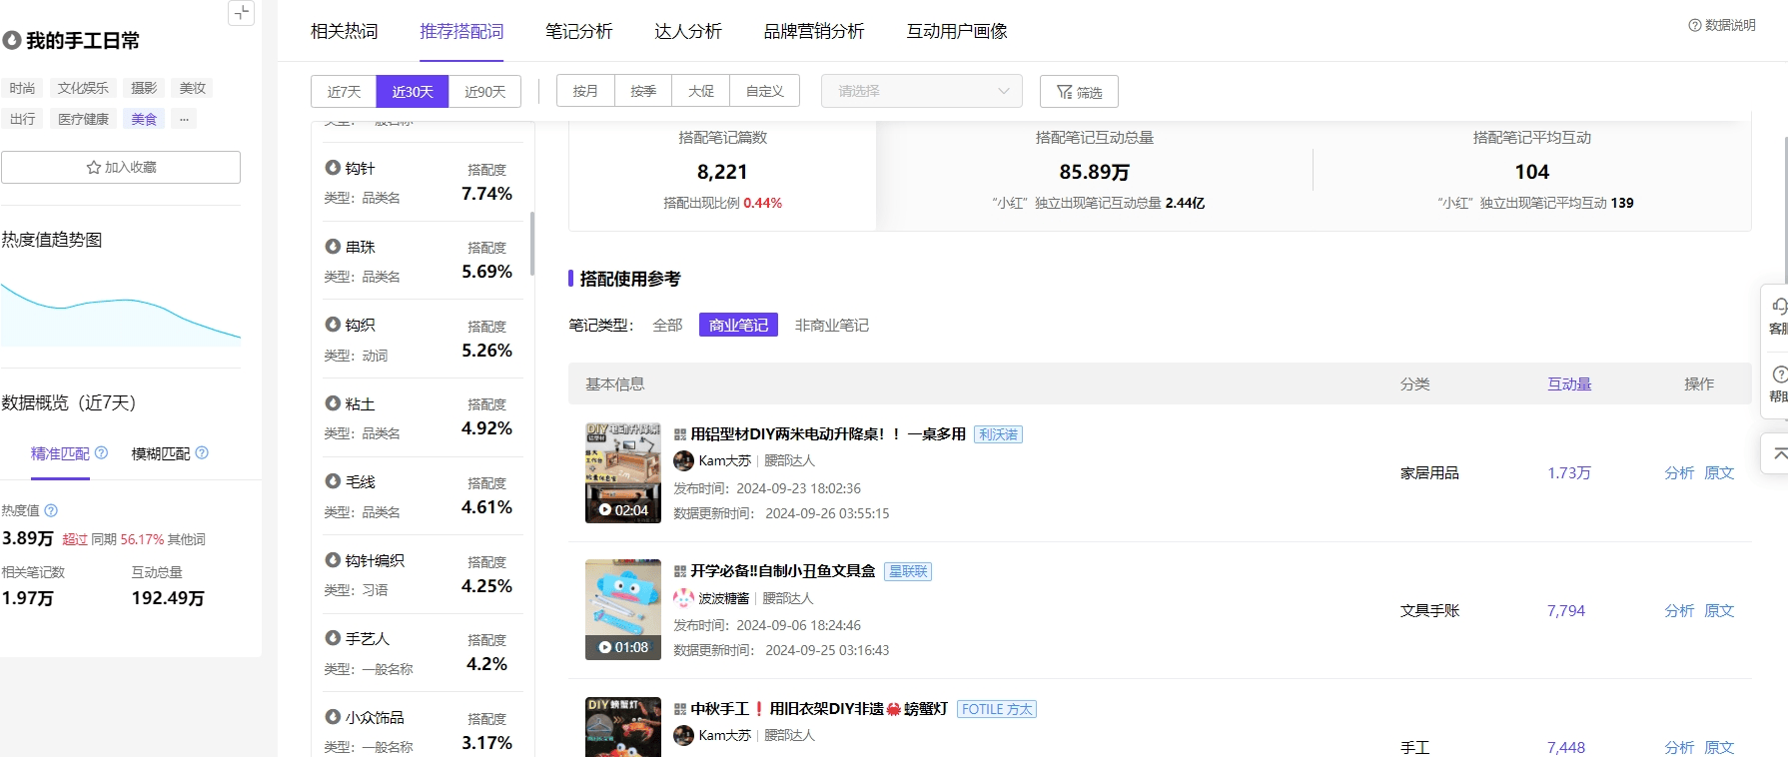Click the circle icon beside 我的手工日常
This screenshot has width=1788, height=757.
tap(12, 41)
